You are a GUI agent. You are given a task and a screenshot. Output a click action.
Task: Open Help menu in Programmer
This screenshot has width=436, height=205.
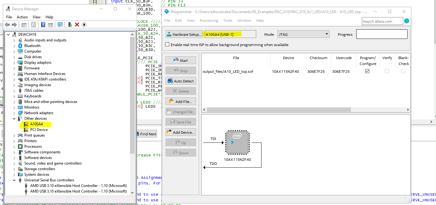coord(260,21)
